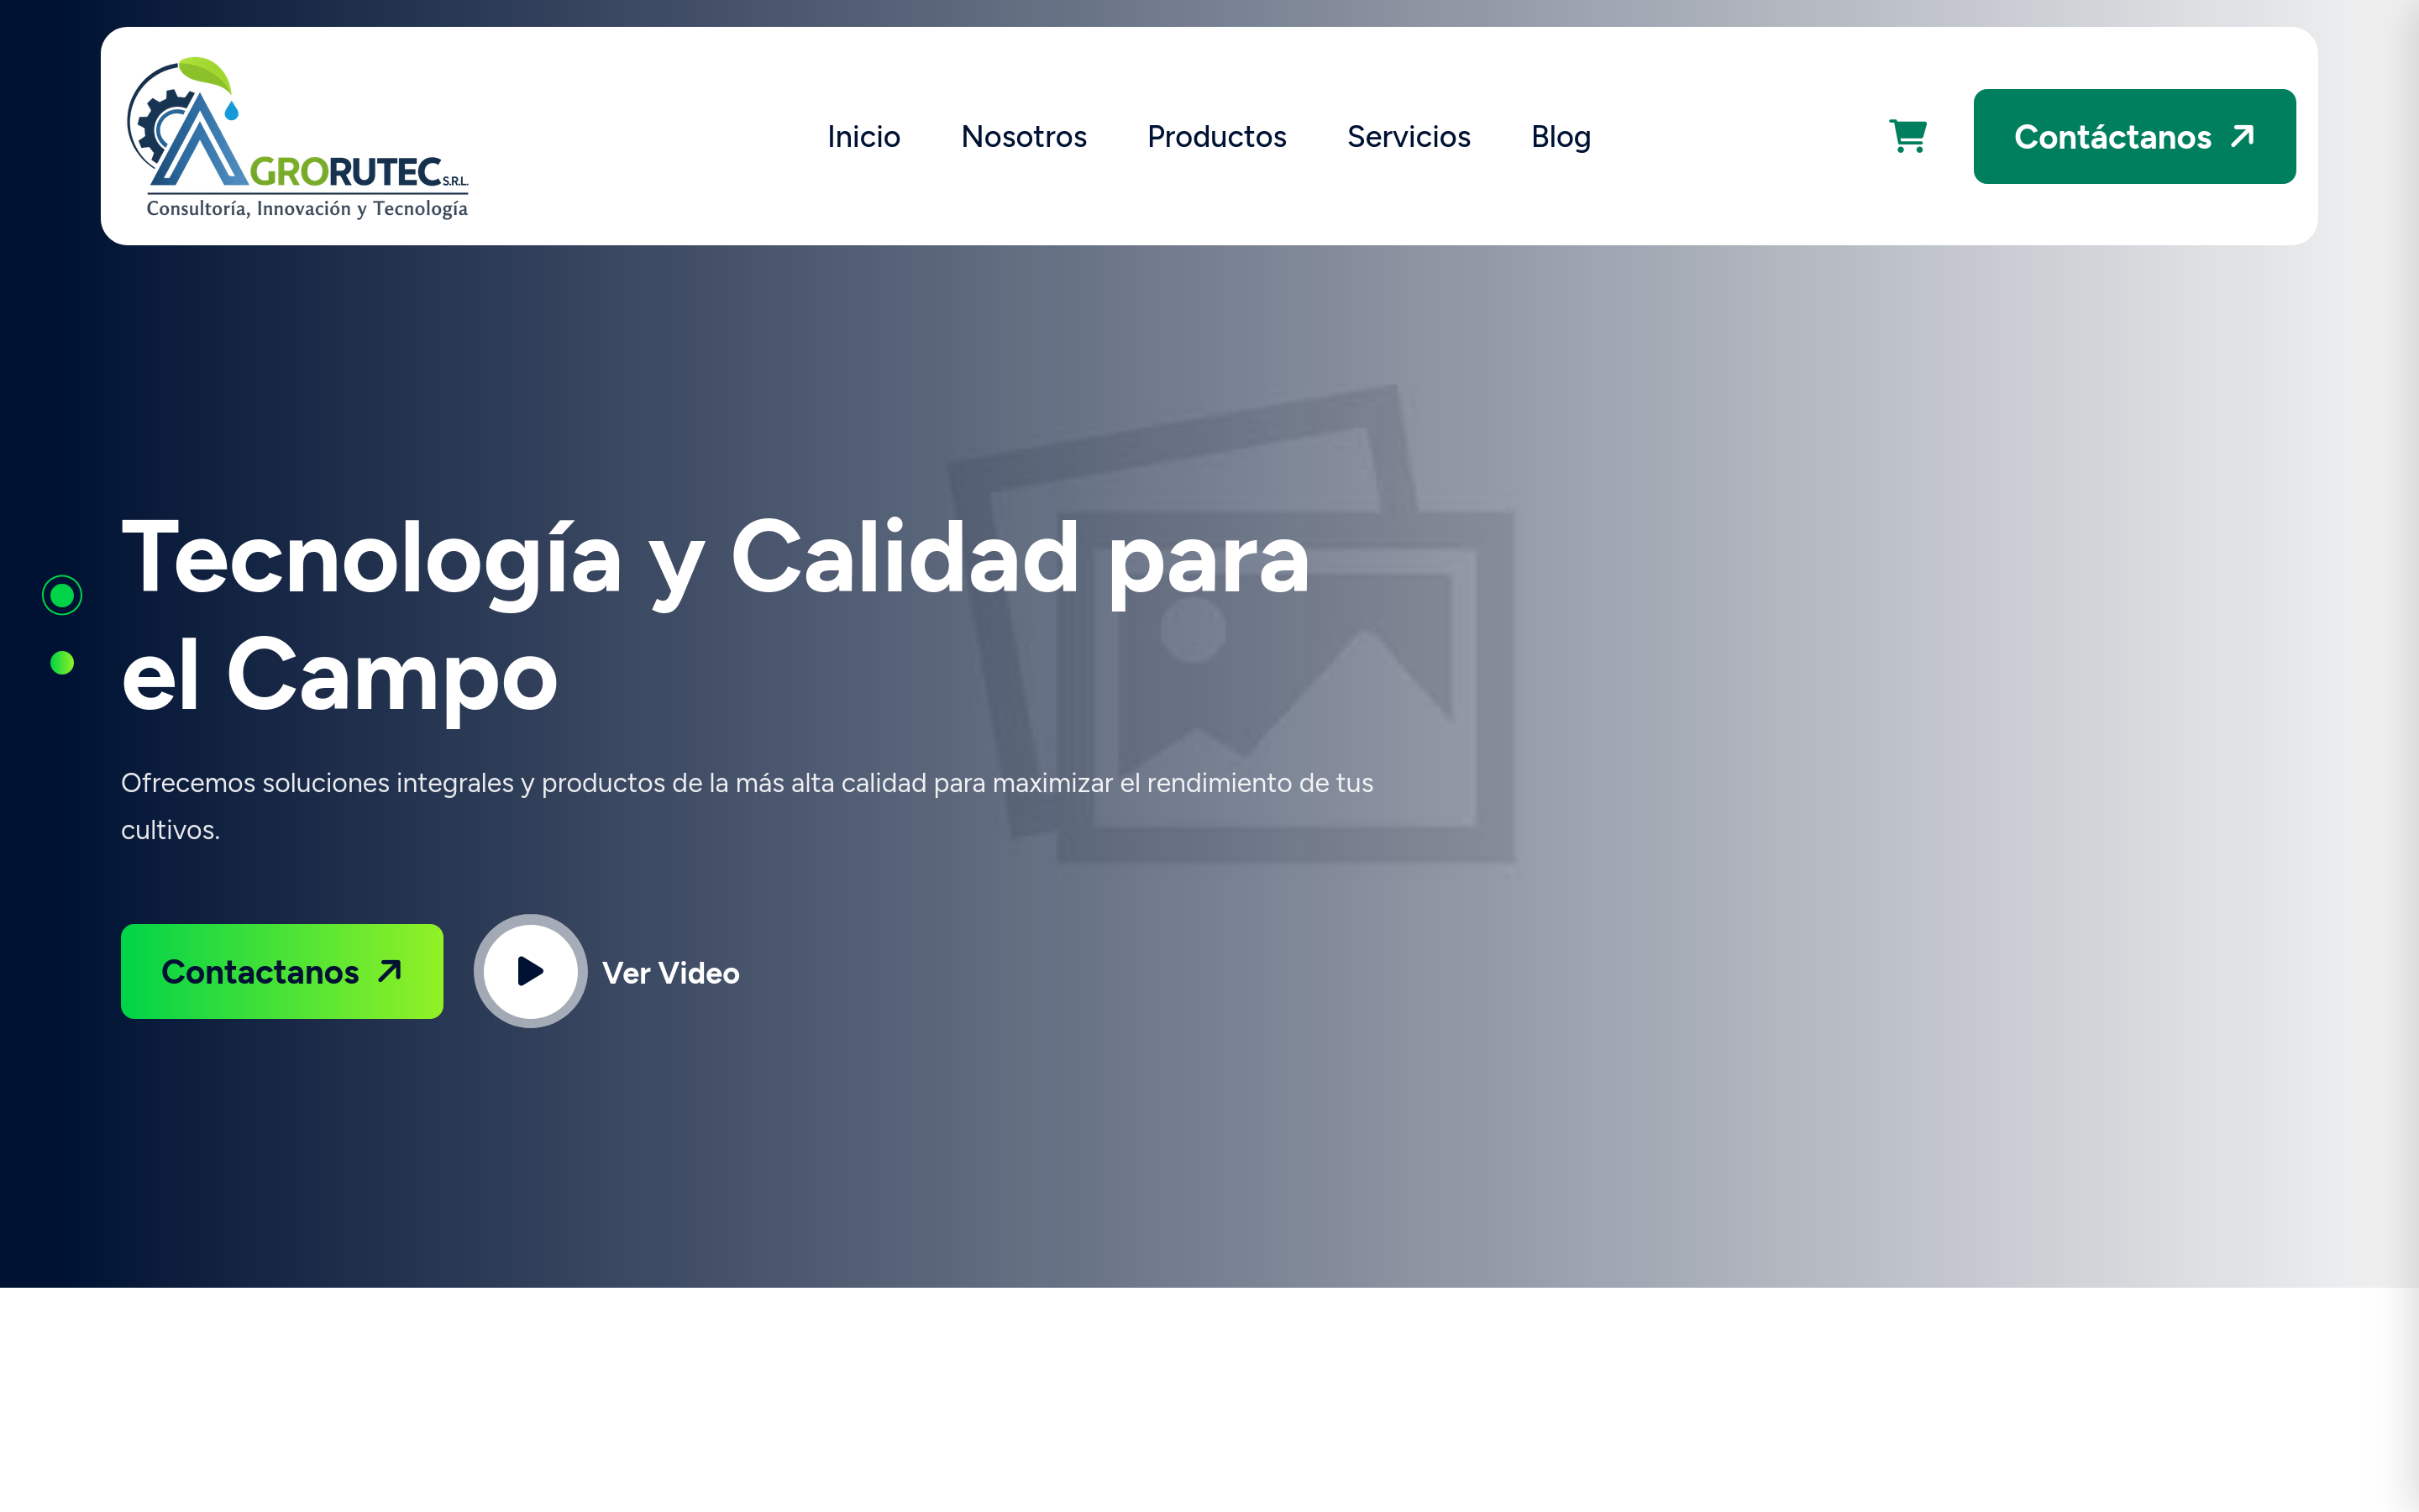Open the shopping cart icon

point(1907,136)
